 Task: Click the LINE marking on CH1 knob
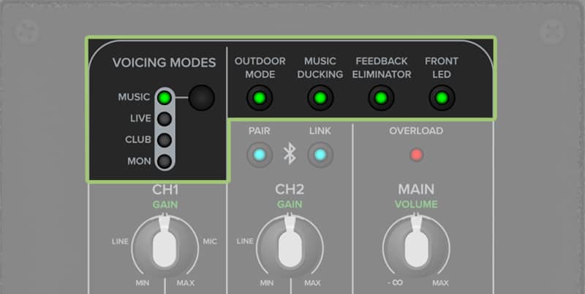[x=120, y=241]
